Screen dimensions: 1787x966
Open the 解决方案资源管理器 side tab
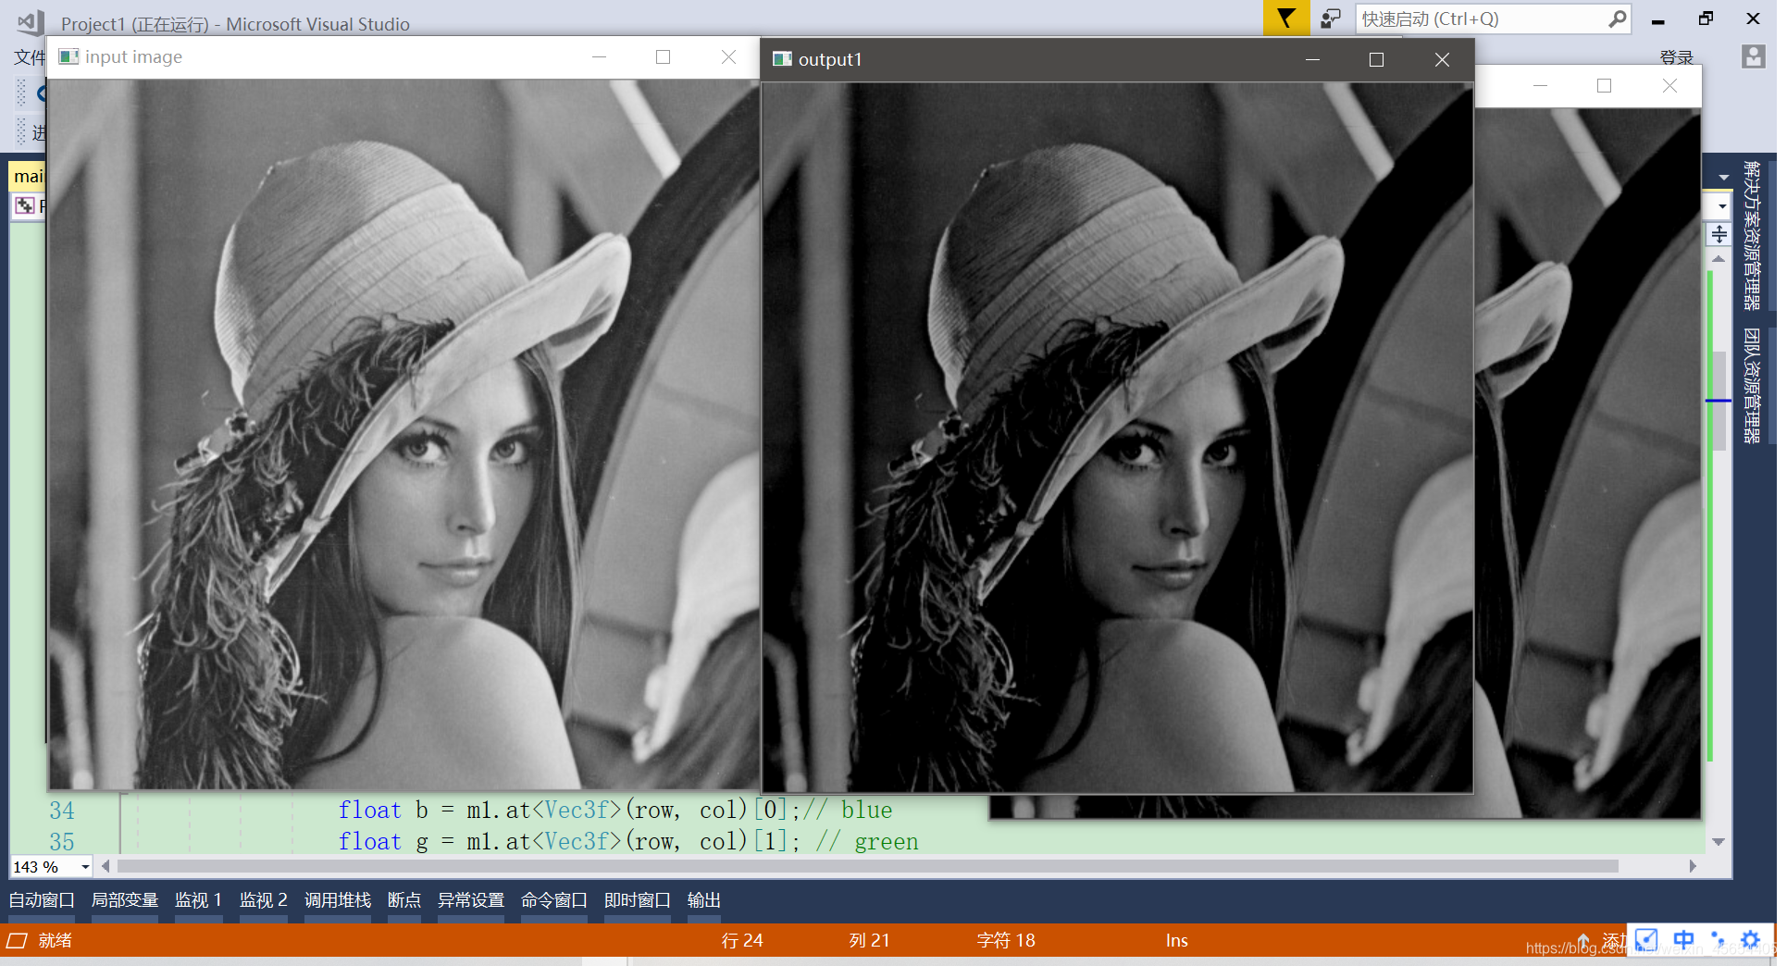(x=1752, y=235)
